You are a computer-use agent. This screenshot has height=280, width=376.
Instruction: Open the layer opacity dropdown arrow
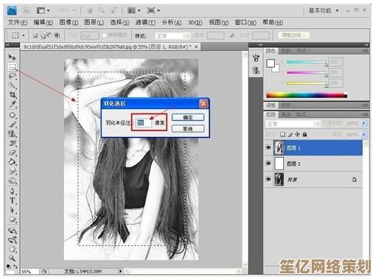[x=364, y=123]
